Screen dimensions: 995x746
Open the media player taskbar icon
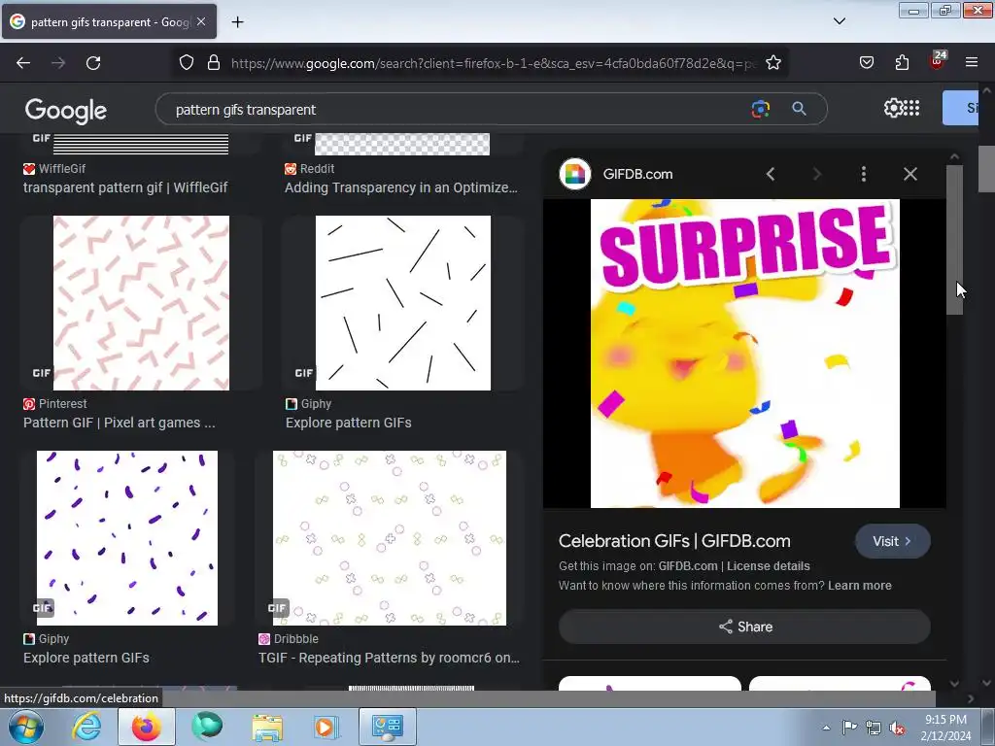coord(326,727)
